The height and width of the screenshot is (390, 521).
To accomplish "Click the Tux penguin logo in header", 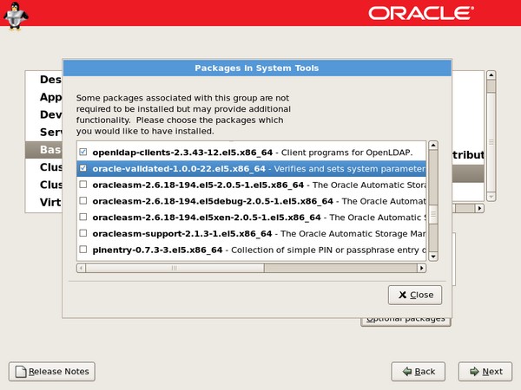I will (16, 16).
